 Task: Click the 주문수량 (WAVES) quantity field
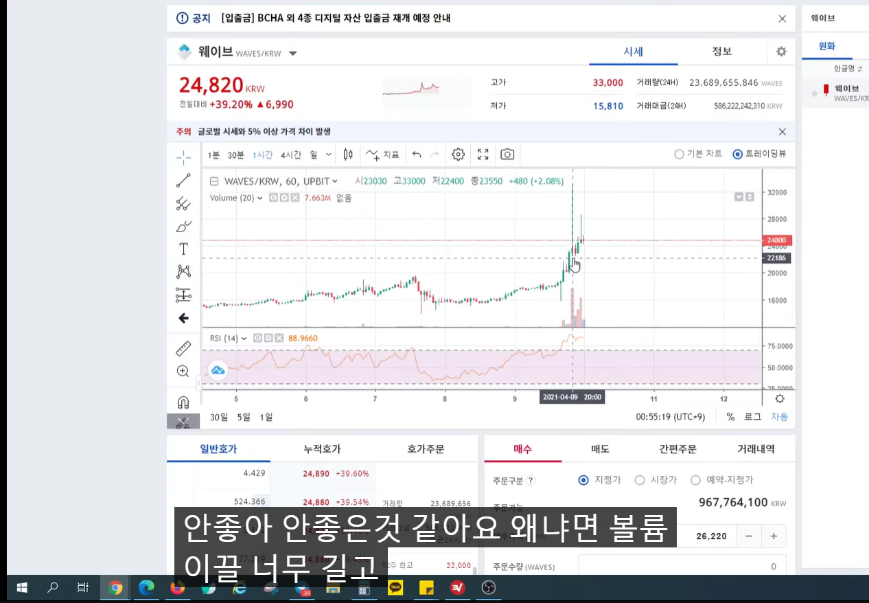tap(682, 567)
